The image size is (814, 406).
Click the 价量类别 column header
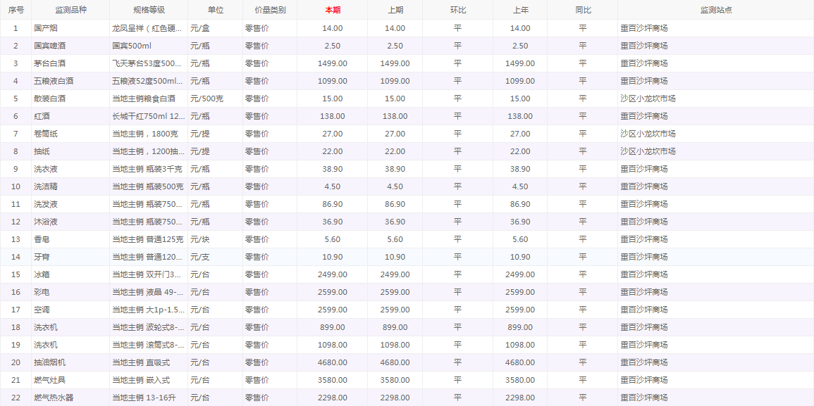click(x=270, y=10)
